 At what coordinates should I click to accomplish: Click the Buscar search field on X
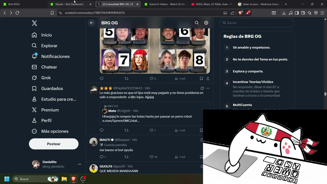[257, 23]
